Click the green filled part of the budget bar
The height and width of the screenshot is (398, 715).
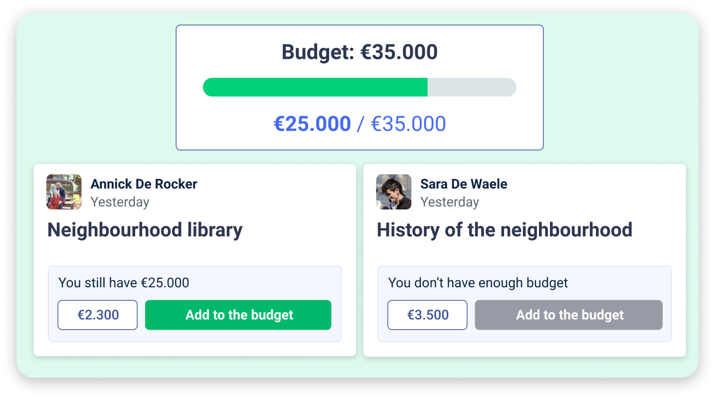(315, 87)
